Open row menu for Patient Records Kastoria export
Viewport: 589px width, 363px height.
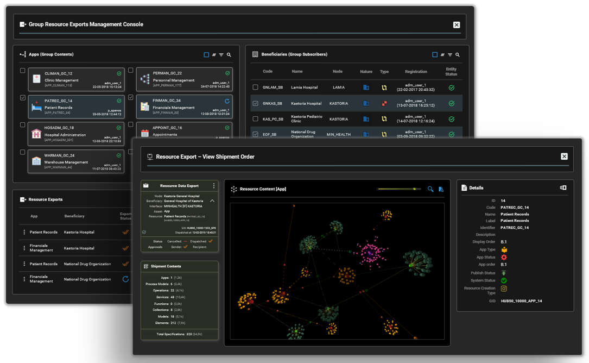24,232
